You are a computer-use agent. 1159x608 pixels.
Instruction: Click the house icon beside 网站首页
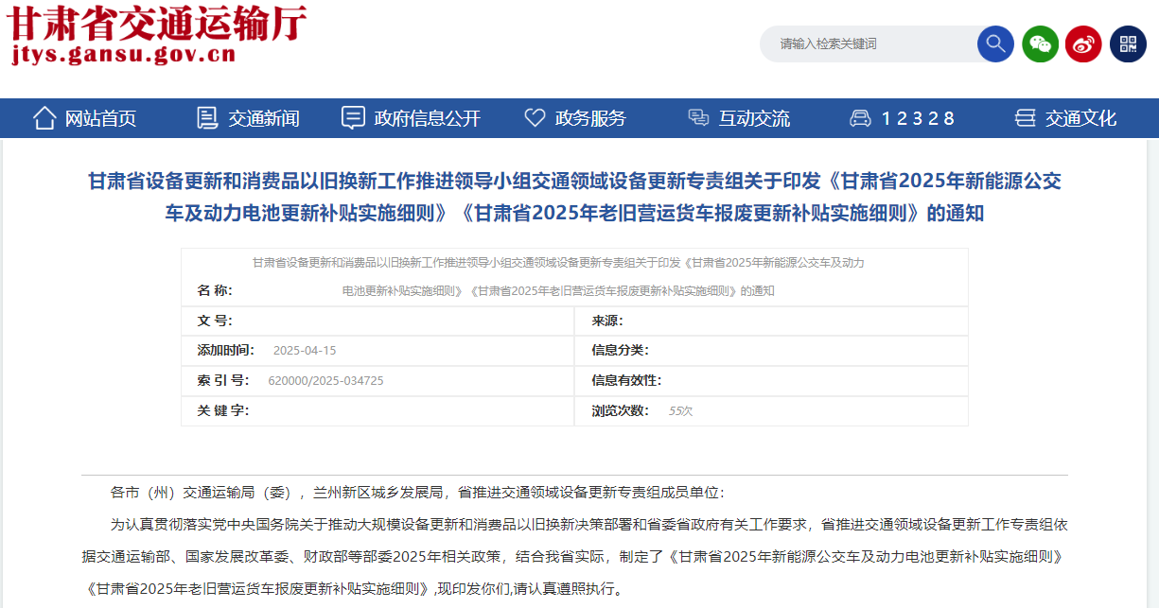[x=44, y=118]
